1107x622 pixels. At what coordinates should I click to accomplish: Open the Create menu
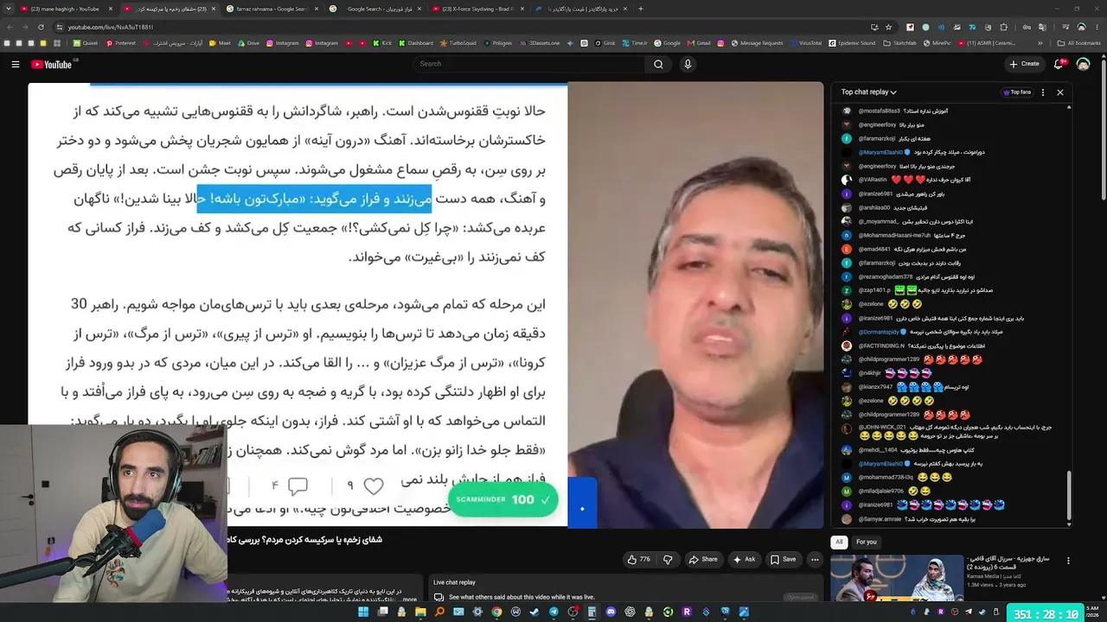pyautogui.click(x=1024, y=64)
